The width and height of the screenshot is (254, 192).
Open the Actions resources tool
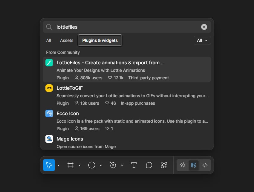tap(164, 165)
